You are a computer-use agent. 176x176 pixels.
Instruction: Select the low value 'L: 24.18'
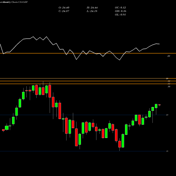click(92, 11)
